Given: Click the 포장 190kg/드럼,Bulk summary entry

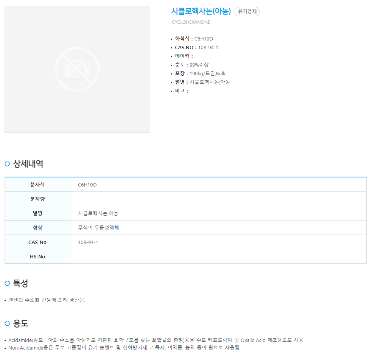Looking at the screenshot, I should click(200, 73).
